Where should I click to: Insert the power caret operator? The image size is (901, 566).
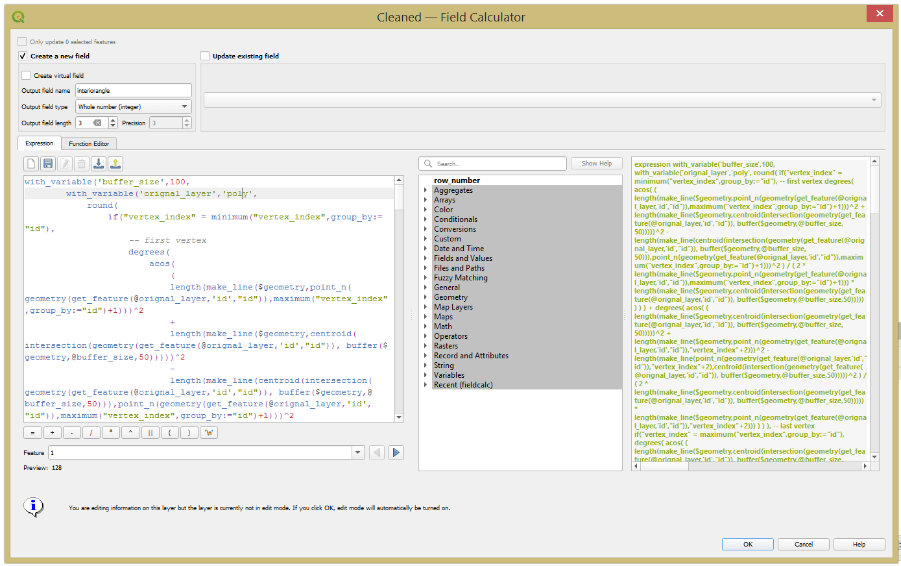tap(130, 432)
